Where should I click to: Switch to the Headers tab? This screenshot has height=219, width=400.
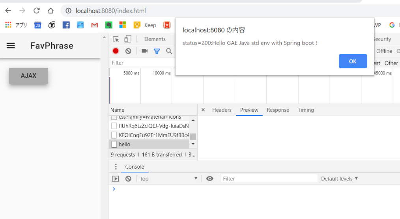click(222, 110)
